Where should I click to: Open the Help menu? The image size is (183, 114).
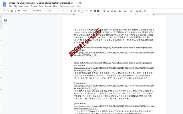click(55, 6)
